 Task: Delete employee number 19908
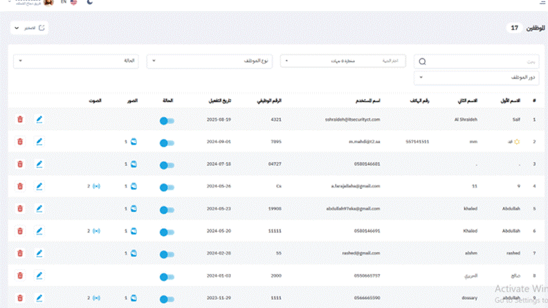(x=20, y=209)
